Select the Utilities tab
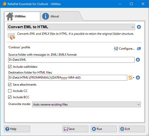 tap(22, 16)
